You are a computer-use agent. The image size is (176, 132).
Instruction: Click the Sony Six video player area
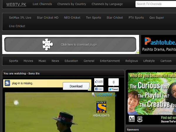(60, 112)
